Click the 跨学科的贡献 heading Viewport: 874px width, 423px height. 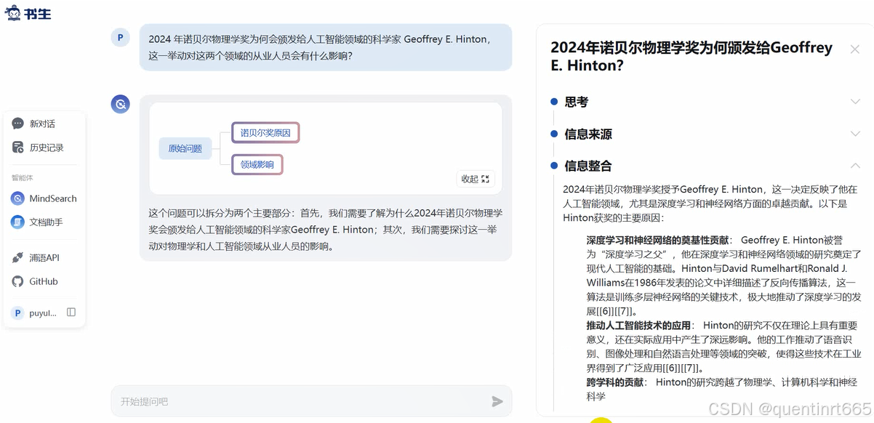coord(615,382)
